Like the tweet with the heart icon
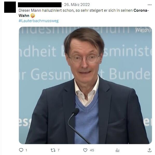 click(x=85, y=150)
